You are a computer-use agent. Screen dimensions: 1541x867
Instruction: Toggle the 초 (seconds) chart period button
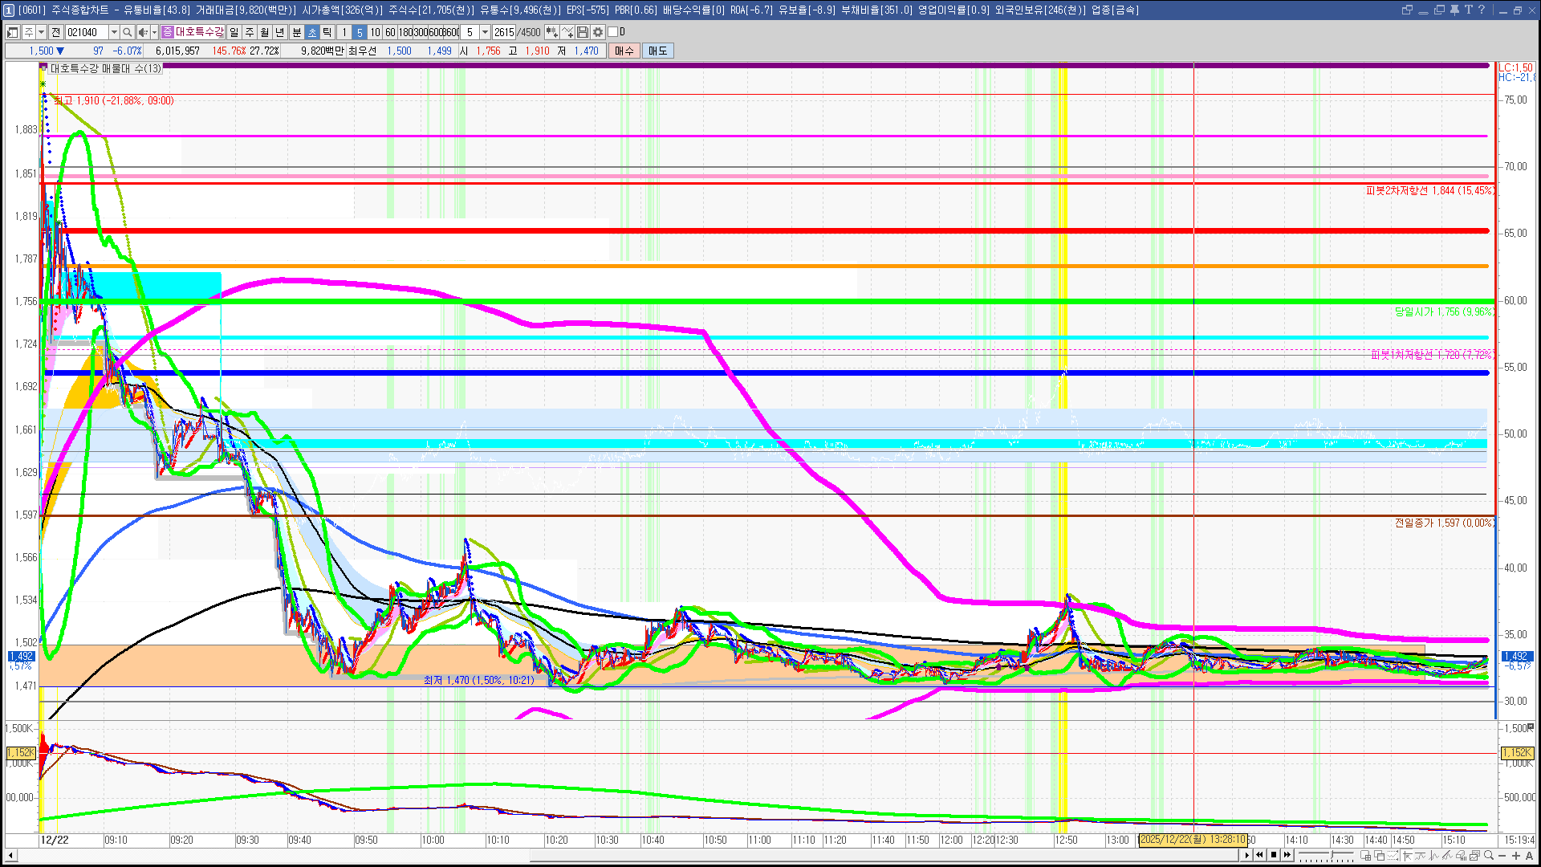[312, 32]
